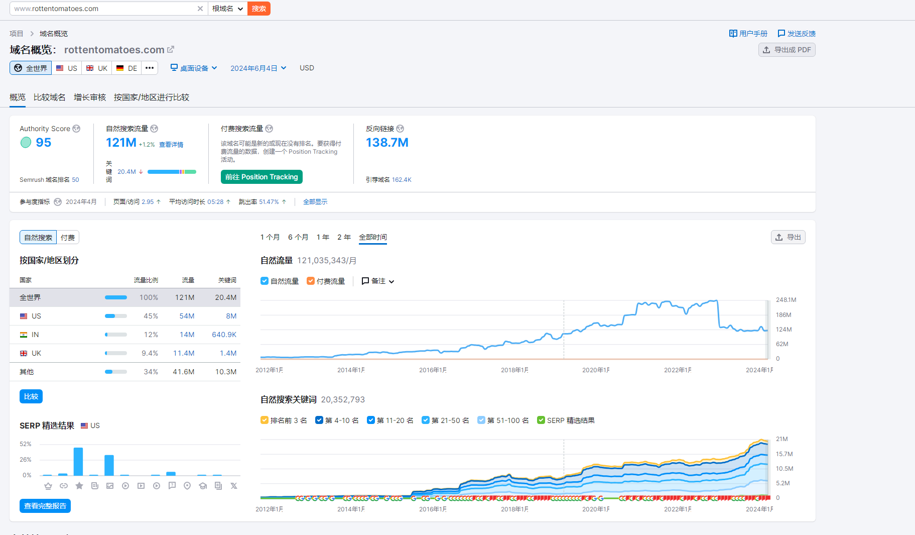Toggle 自然流量 checkbox in traffic chart
This screenshot has height=535, width=915.
point(265,281)
